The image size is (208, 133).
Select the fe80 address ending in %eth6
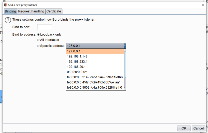tap(95, 77)
